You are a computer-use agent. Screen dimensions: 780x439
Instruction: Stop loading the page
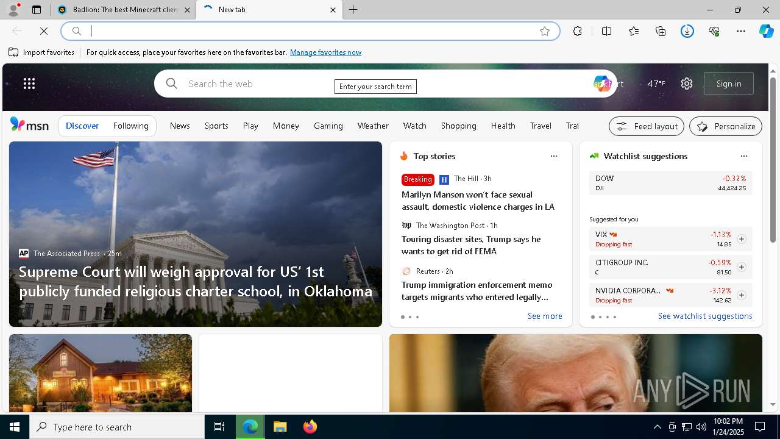click(x=44, y=31)
